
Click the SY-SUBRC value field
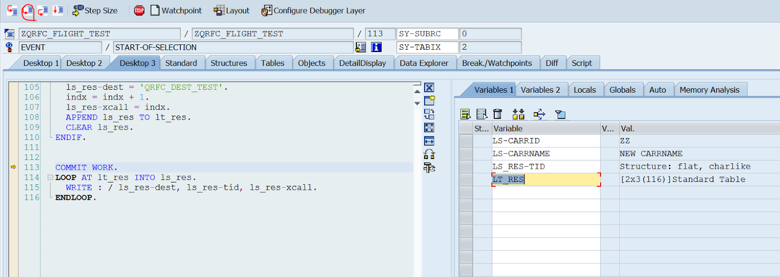(490, 34)
